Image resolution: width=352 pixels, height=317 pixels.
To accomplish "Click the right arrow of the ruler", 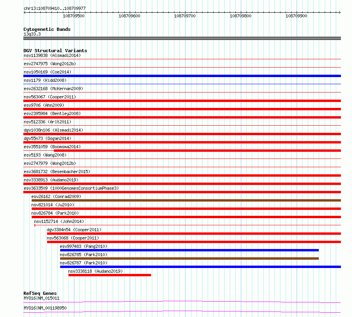I will click(340, 12).
